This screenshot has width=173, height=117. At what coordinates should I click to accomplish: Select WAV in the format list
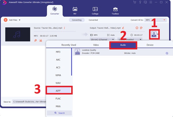[x=58, y=83]
